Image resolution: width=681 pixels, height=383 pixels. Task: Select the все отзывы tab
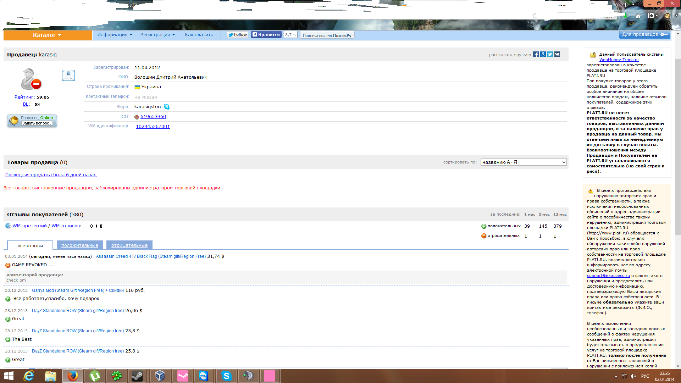pyautogui.click(x=30, y=245)
